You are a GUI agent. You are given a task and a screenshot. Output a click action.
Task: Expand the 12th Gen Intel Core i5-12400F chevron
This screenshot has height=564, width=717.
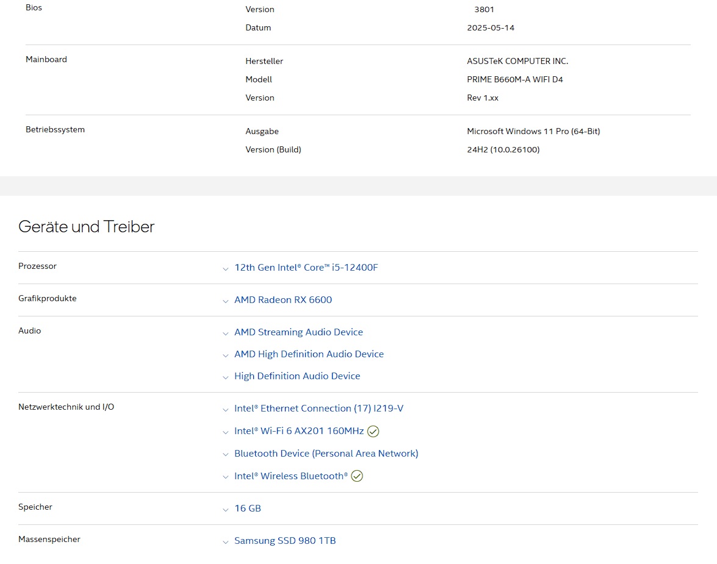coord(225,269)
